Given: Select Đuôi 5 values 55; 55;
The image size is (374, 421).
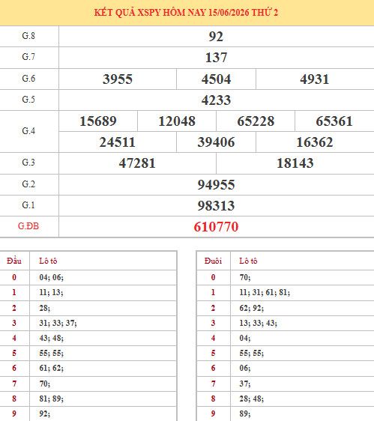Looking at the screenshot, I should click(x=252, y=353).
